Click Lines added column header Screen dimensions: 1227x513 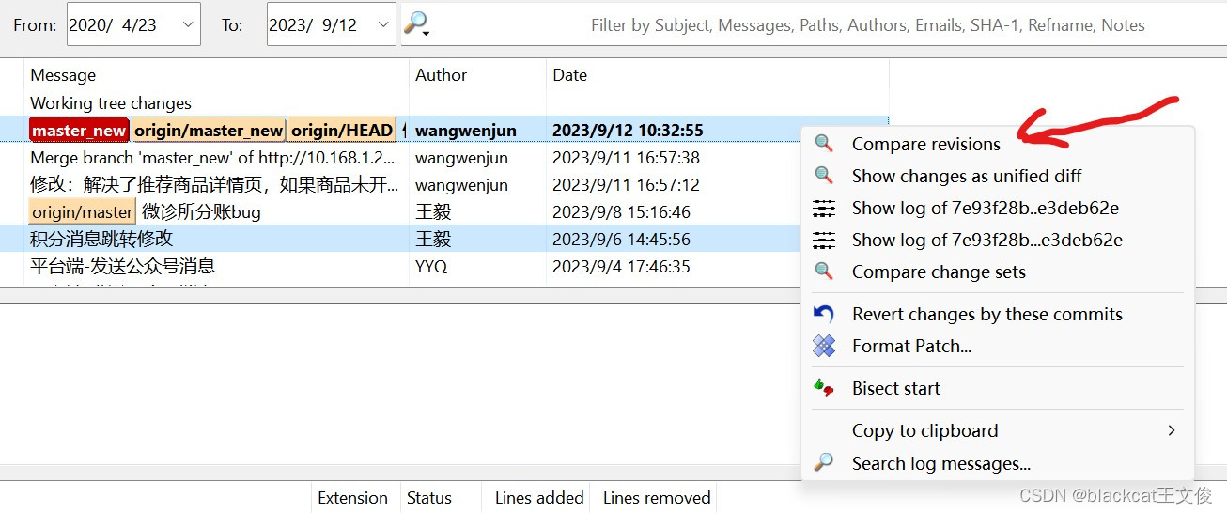539,498
